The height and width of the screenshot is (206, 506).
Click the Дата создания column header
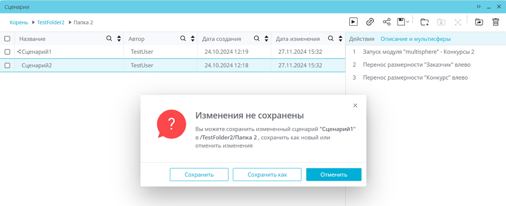222,39
